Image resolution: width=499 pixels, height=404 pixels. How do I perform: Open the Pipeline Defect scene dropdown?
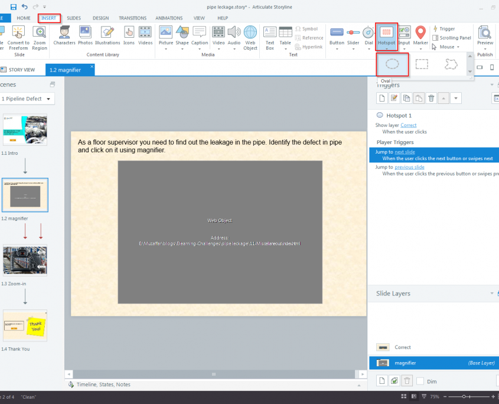coord(27,99)
